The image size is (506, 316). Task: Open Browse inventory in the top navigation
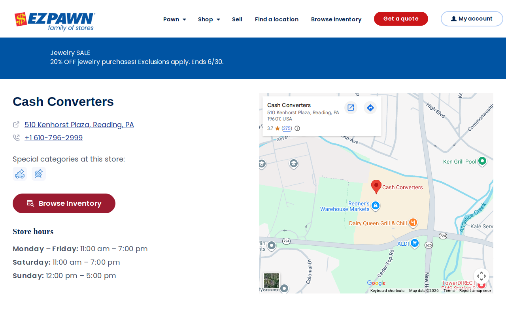coord(336,19)
